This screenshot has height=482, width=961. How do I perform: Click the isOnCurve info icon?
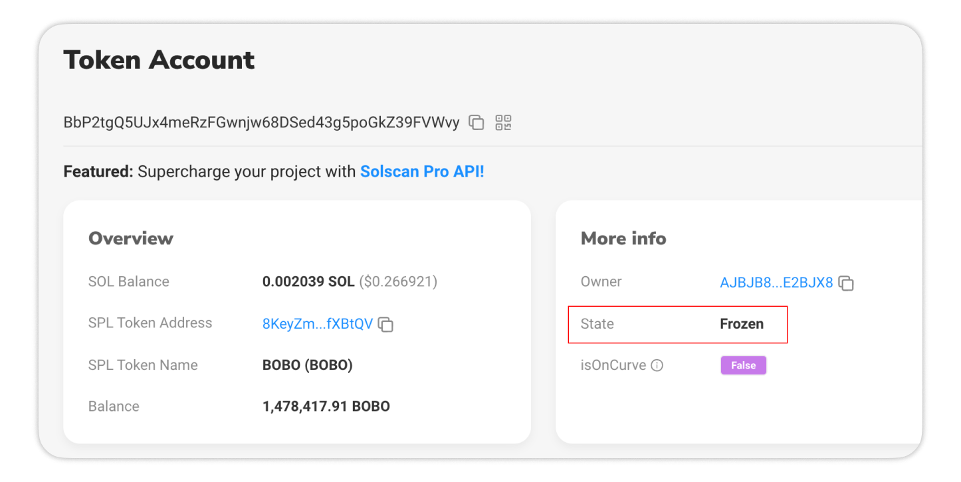coord(657,365)
